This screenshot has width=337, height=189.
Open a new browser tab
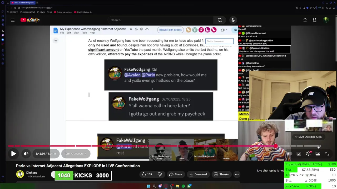(x=37, y=3)
